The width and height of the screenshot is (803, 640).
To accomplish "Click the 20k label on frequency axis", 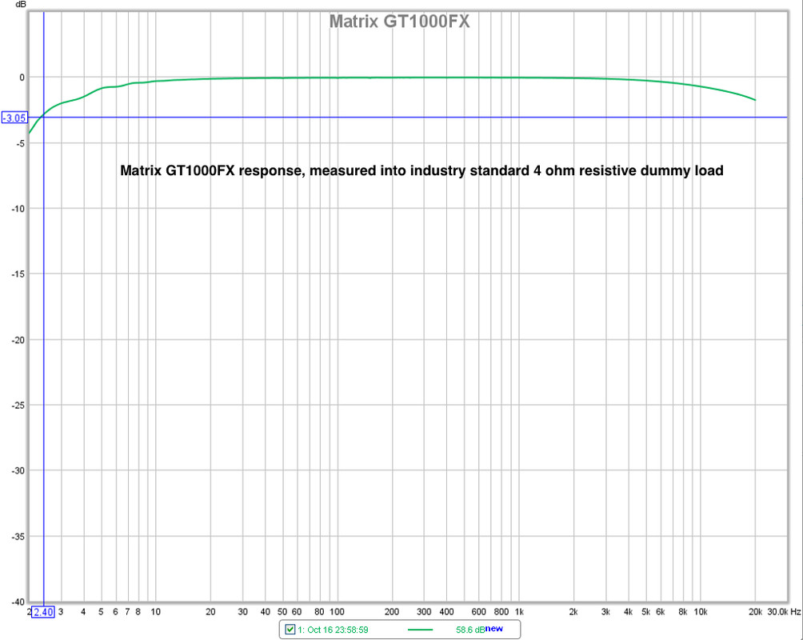I will point(755,612).
